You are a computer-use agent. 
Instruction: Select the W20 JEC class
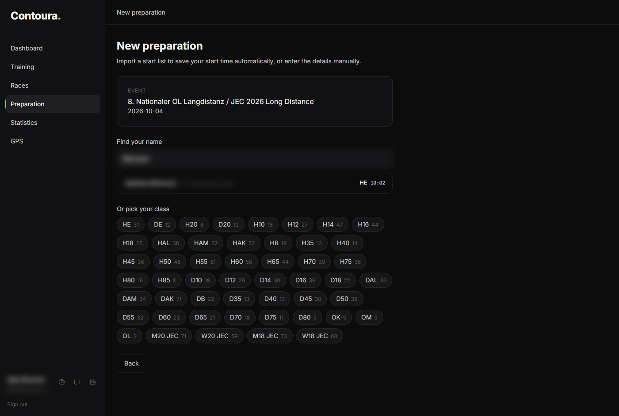click(219, 336)
